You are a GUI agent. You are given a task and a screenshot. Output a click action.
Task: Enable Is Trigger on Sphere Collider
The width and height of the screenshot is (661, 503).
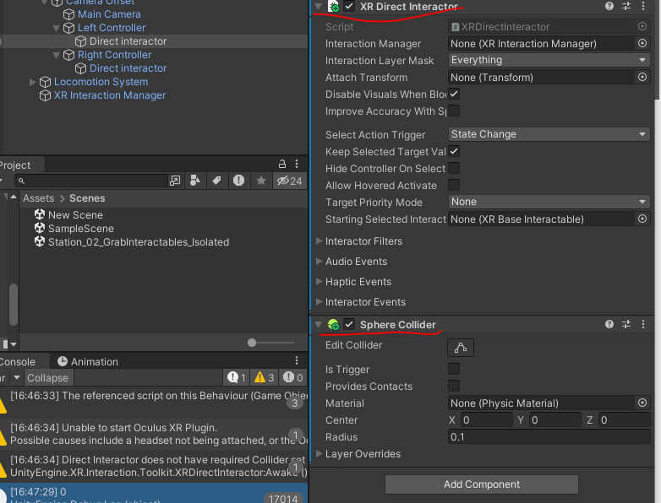click(x=454, y=369)
